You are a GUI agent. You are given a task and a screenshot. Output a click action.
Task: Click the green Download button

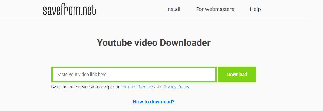point(237,75)
